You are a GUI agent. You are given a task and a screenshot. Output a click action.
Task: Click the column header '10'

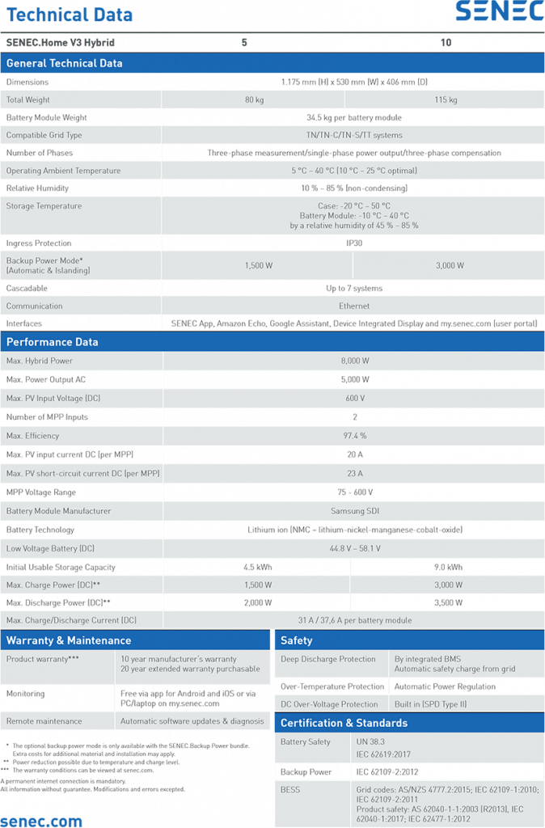(446, 43)
